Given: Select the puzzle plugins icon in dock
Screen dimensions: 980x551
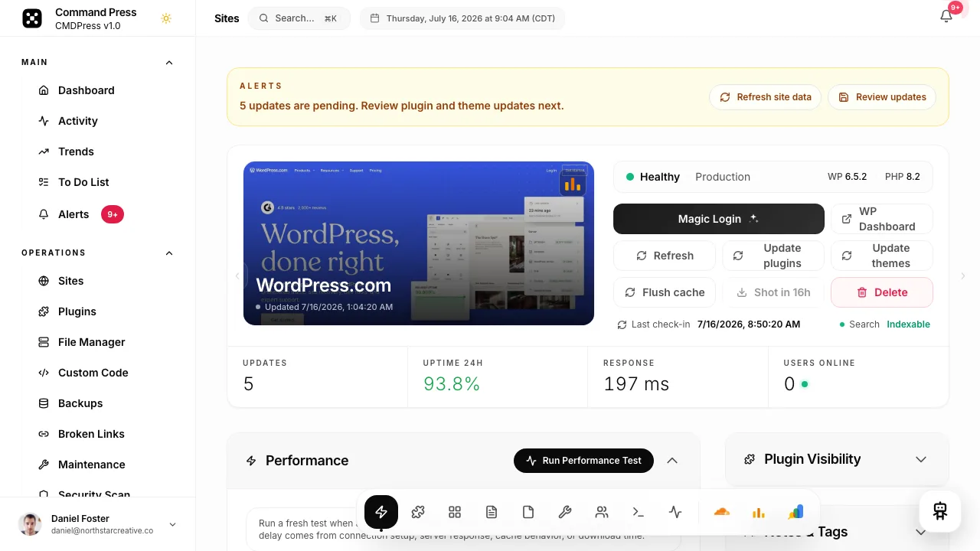Looking at the screenshot, I should [418, 512].
